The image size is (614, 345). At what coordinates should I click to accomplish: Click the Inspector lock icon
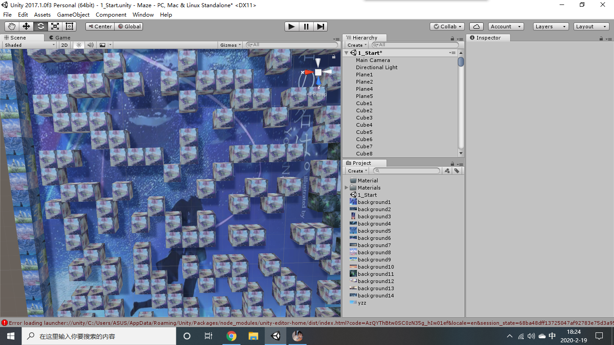[x=601, y=38]
